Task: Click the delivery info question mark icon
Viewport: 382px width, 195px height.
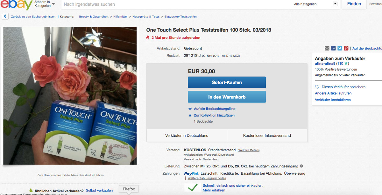Action: pyautogui.click(x=301, y=166)
